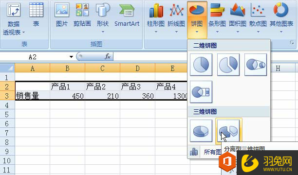Open the 其他图表 other charts menu

point(281,18)
